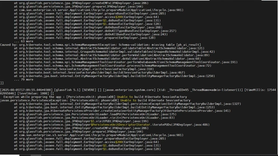
Task: Click the AbstractSchemaValidator.validateTable stack line
Action: coord(109,48)
